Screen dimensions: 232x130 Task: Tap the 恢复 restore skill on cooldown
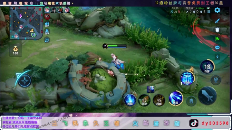[144, 100]
